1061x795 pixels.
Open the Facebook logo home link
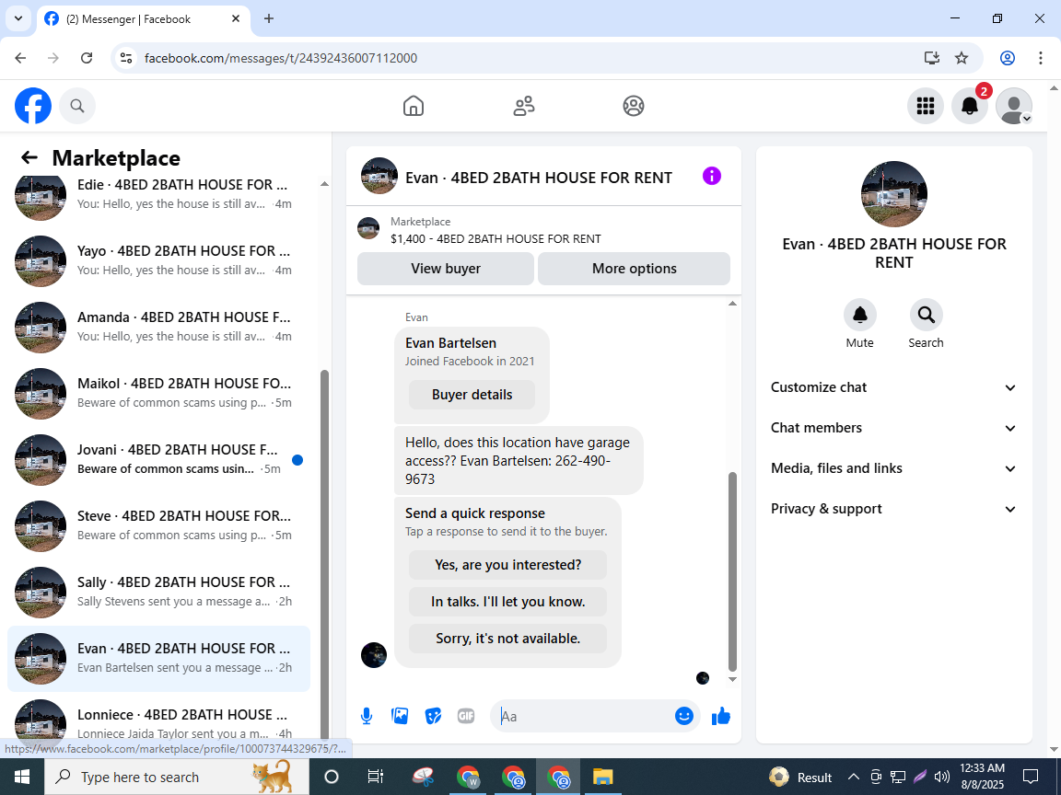(x=33, y=106)
